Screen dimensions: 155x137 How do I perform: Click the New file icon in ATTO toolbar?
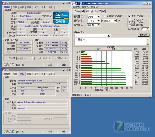click(75, 11)
